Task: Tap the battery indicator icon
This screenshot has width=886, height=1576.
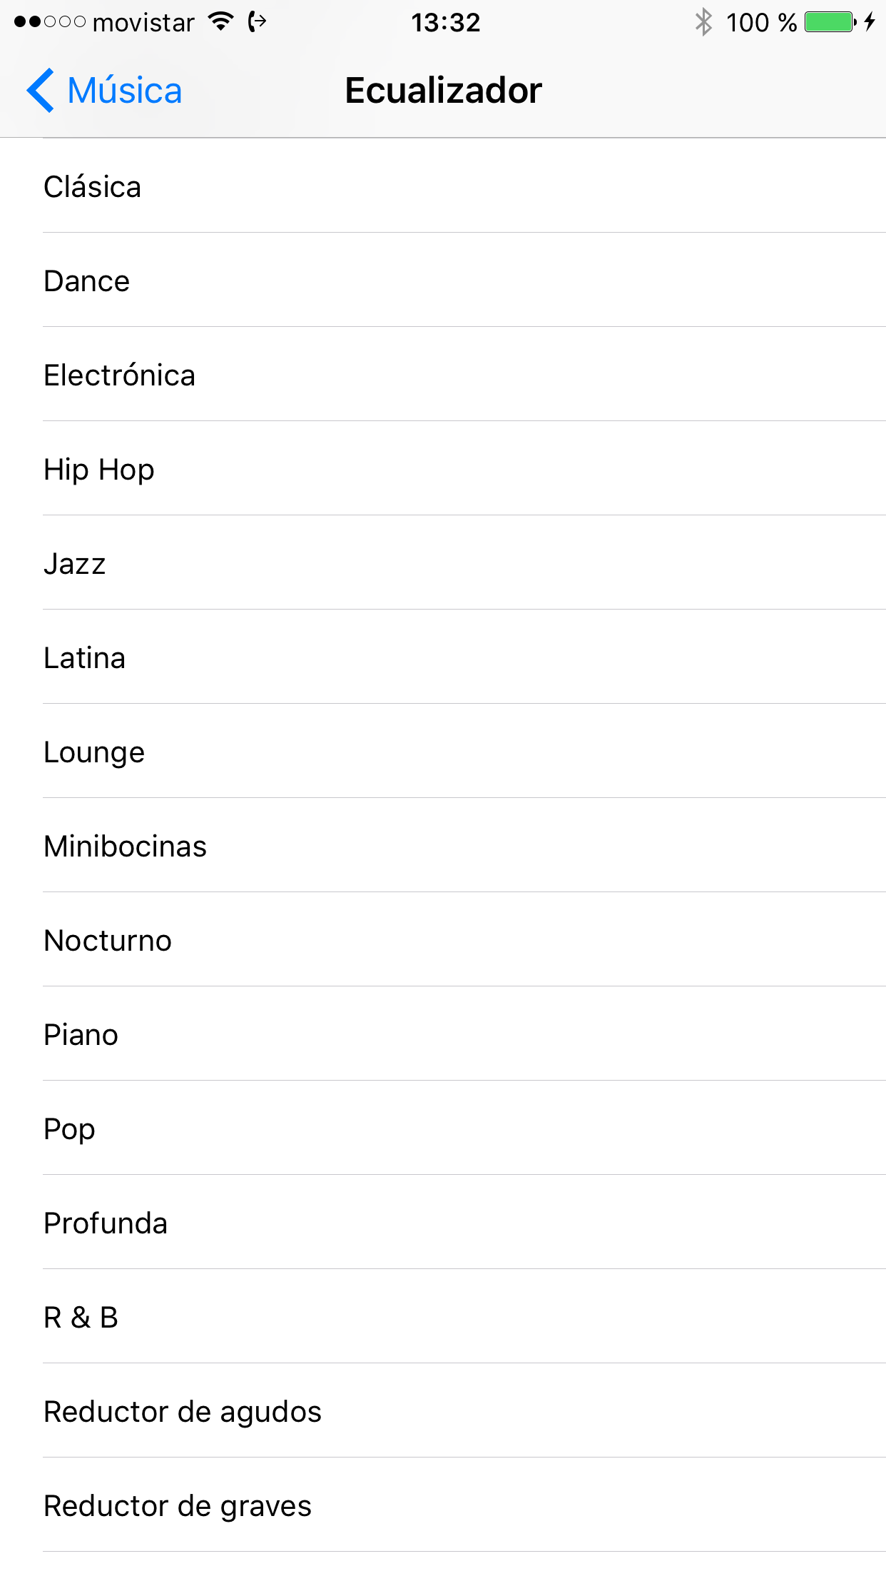Action: point(830,22)
